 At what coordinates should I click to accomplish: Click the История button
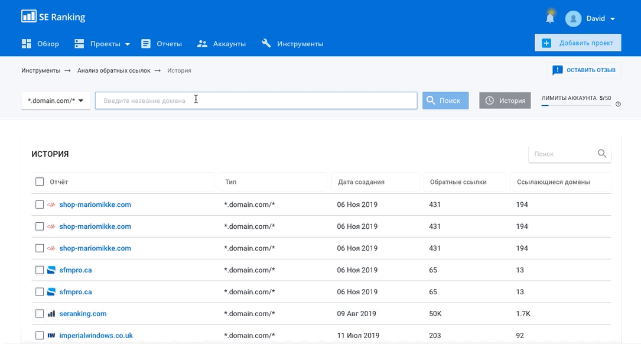(505, 100)
